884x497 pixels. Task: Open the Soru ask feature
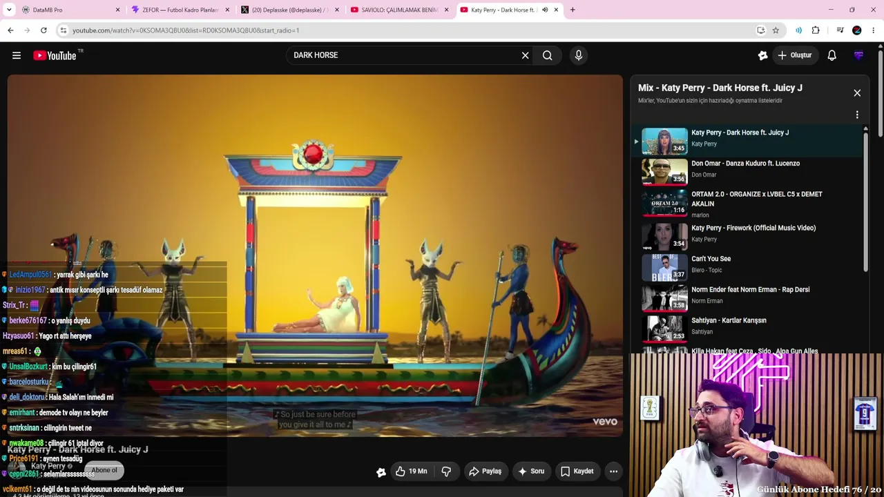click(x=531, y=471)
